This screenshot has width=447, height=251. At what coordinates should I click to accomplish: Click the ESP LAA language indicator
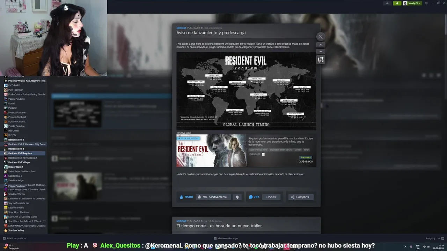(417, 246)
